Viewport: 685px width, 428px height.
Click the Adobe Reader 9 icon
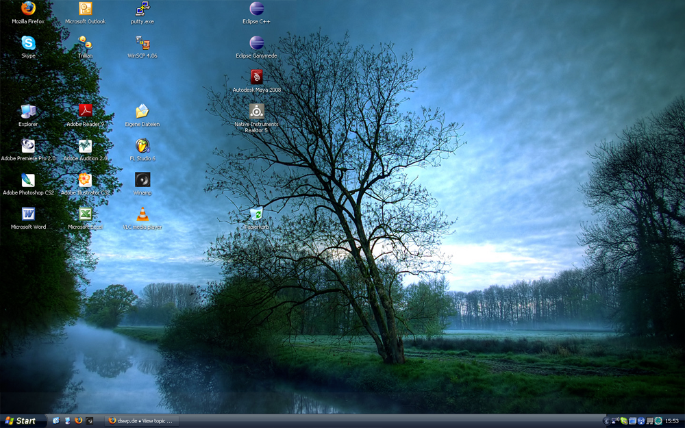tap(85, 116)
